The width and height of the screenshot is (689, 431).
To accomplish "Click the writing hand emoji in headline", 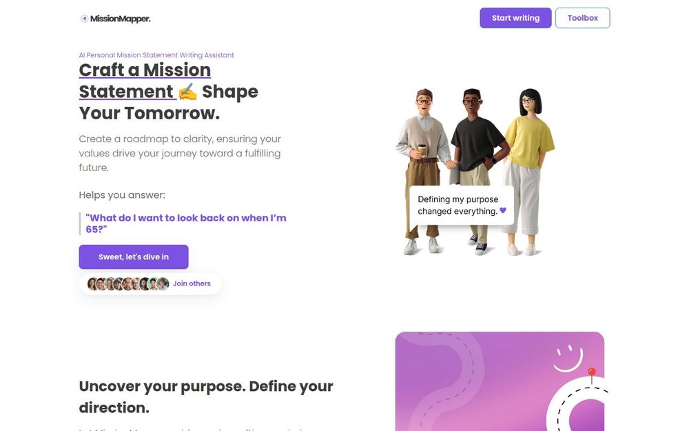I will coord(187,92).
